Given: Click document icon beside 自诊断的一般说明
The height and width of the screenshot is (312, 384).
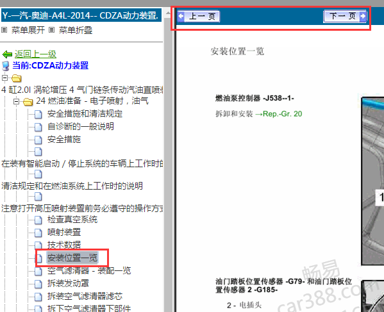Looking at the screenshot, I should click(x=38, y=127).
